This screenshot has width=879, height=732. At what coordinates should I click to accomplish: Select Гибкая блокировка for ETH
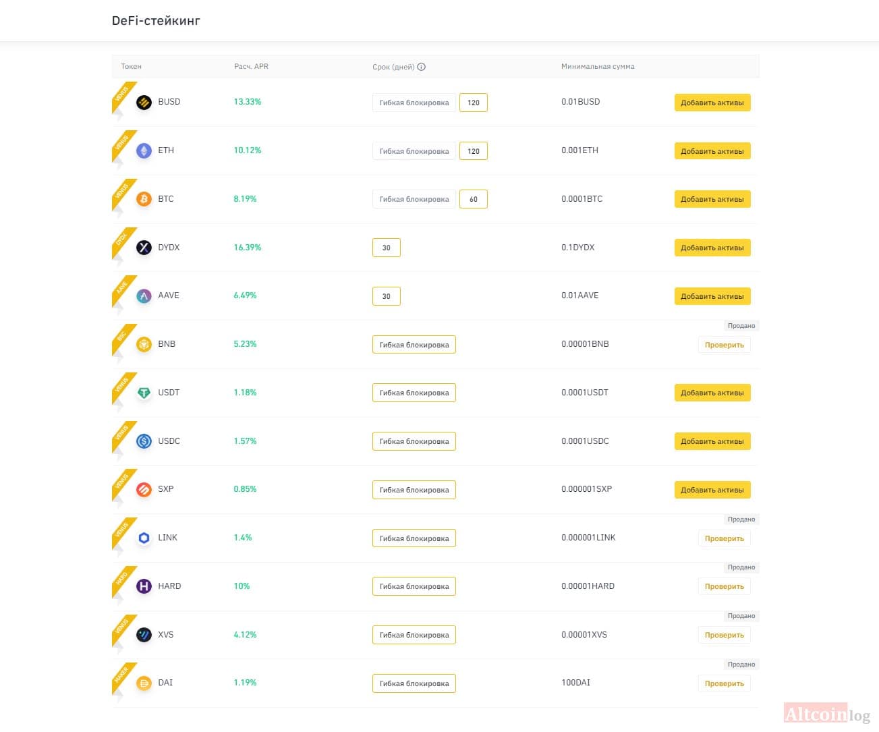tap(414, 151)
